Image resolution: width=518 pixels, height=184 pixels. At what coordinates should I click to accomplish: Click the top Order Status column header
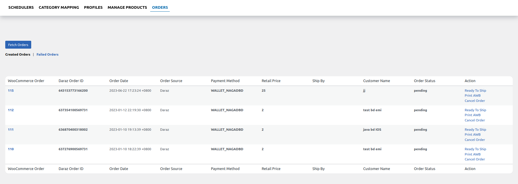point(424,81)
